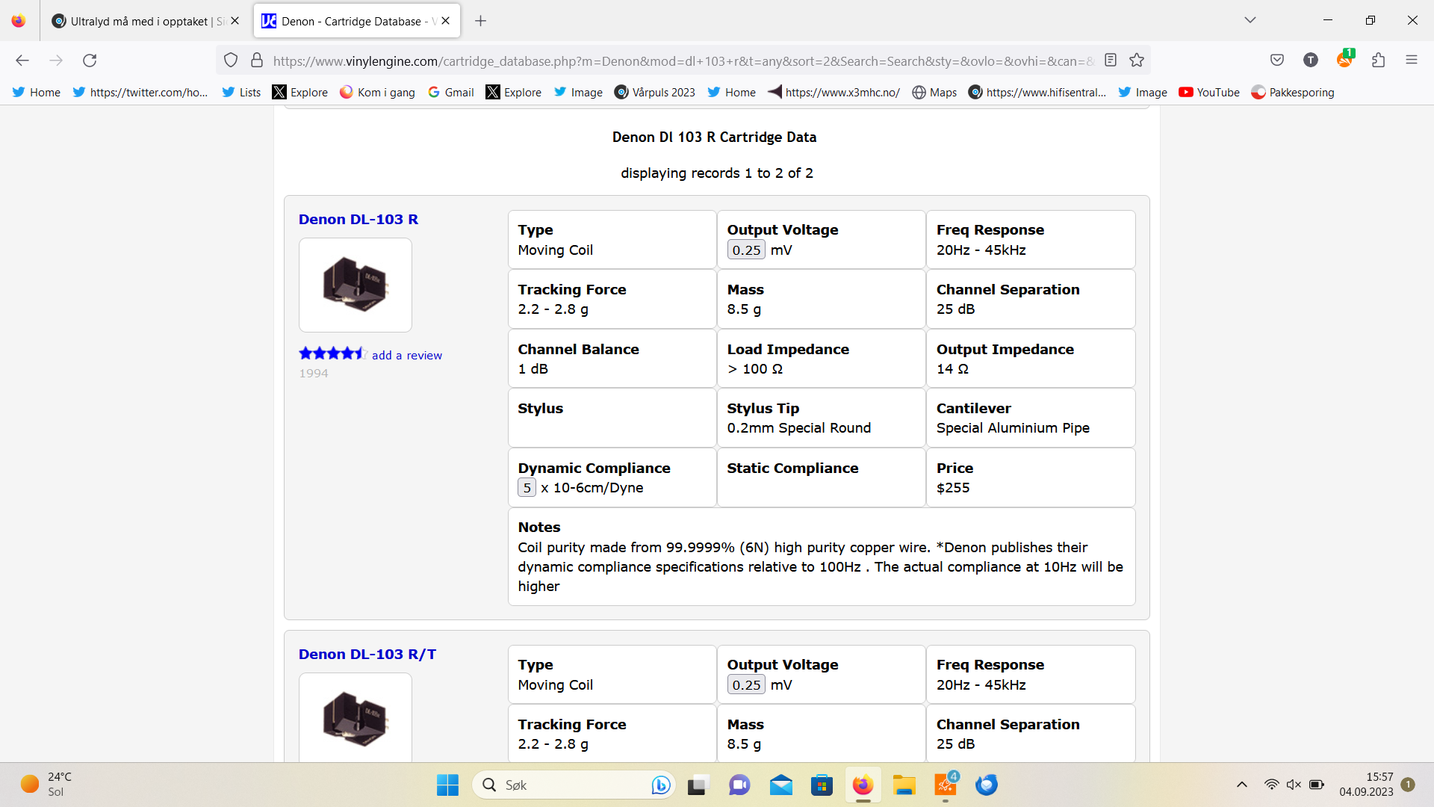The width and height of the screenshot is (1434, 807).
Task: Open the muted volume tray icon
Action: coord(1294,785)
